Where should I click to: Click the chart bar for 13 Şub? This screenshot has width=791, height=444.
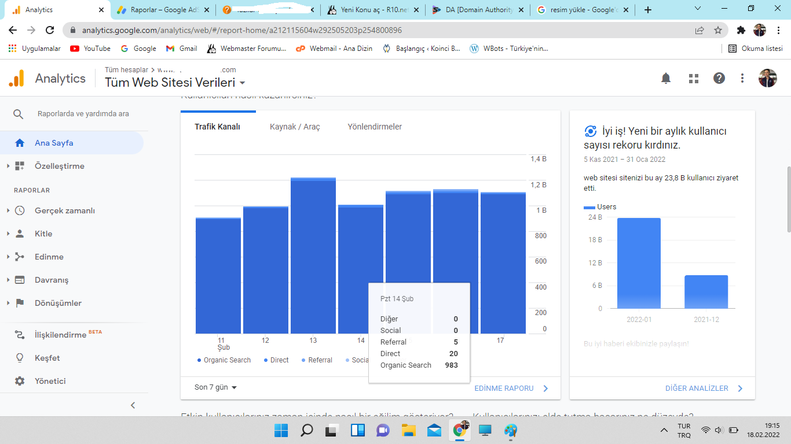313,256
